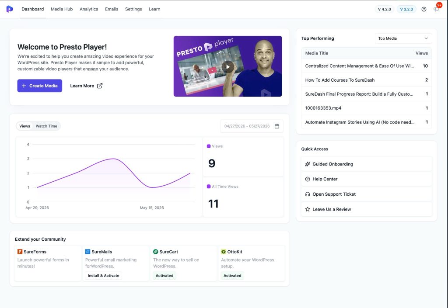Go to the Dashboard tab
448x308 pixels.
click(x=32, y=9)
